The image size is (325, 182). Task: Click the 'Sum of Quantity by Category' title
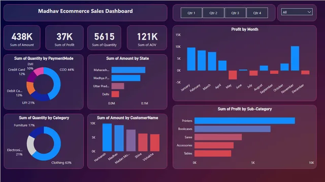tap(44, 118)
